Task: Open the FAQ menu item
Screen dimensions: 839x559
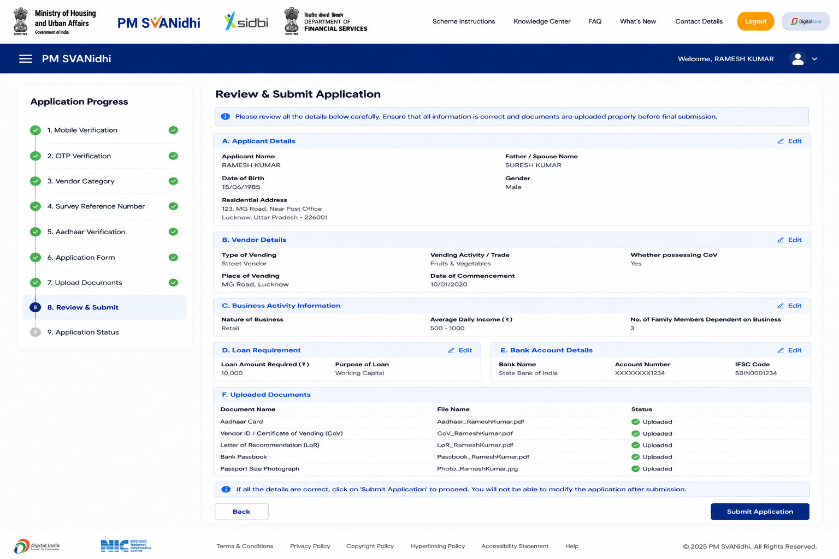Action: pos(595,21)
